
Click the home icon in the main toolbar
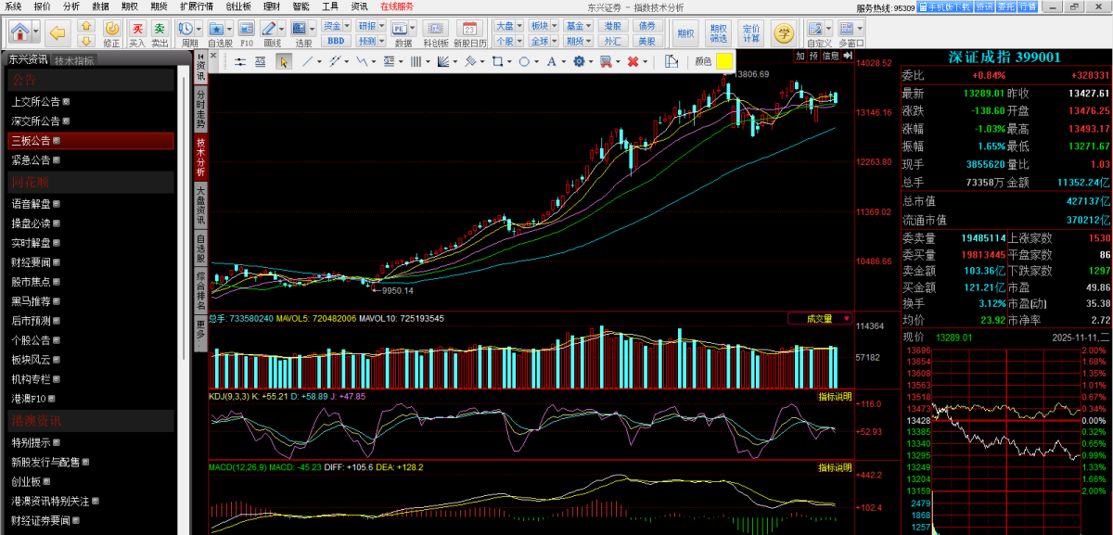click(x=19, y=32)
